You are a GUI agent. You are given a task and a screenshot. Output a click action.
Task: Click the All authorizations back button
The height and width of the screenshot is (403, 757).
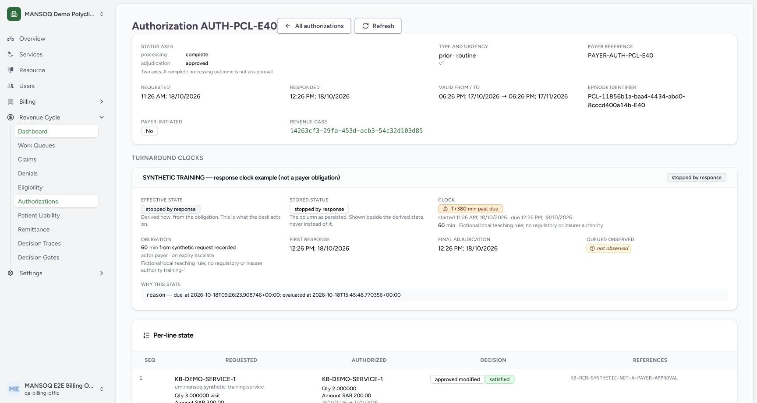point(314,26)
